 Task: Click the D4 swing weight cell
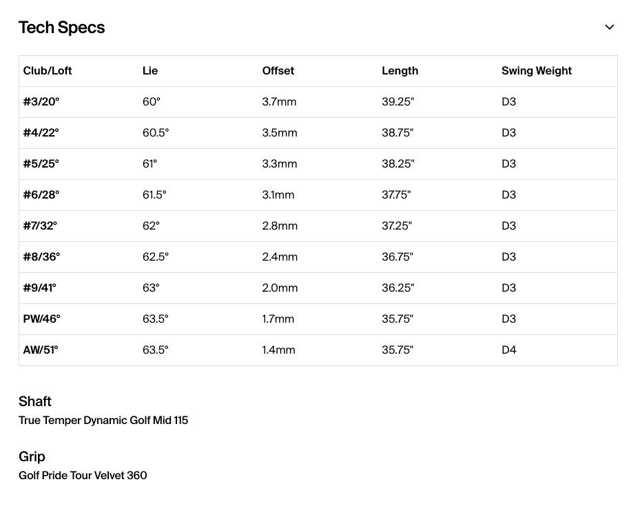[x=509, y=350]
